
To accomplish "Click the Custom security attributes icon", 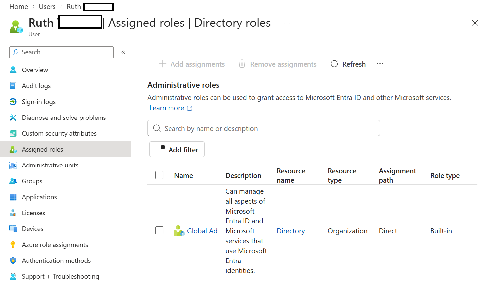I will pos(13,133).
